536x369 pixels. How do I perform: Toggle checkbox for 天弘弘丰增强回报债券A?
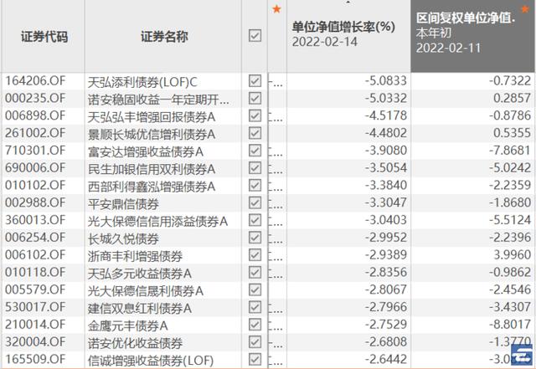255,115
